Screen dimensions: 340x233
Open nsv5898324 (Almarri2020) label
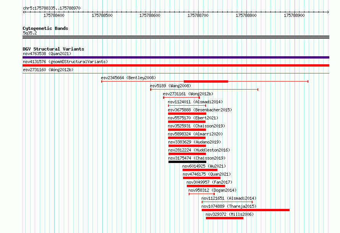coord(195,134)
